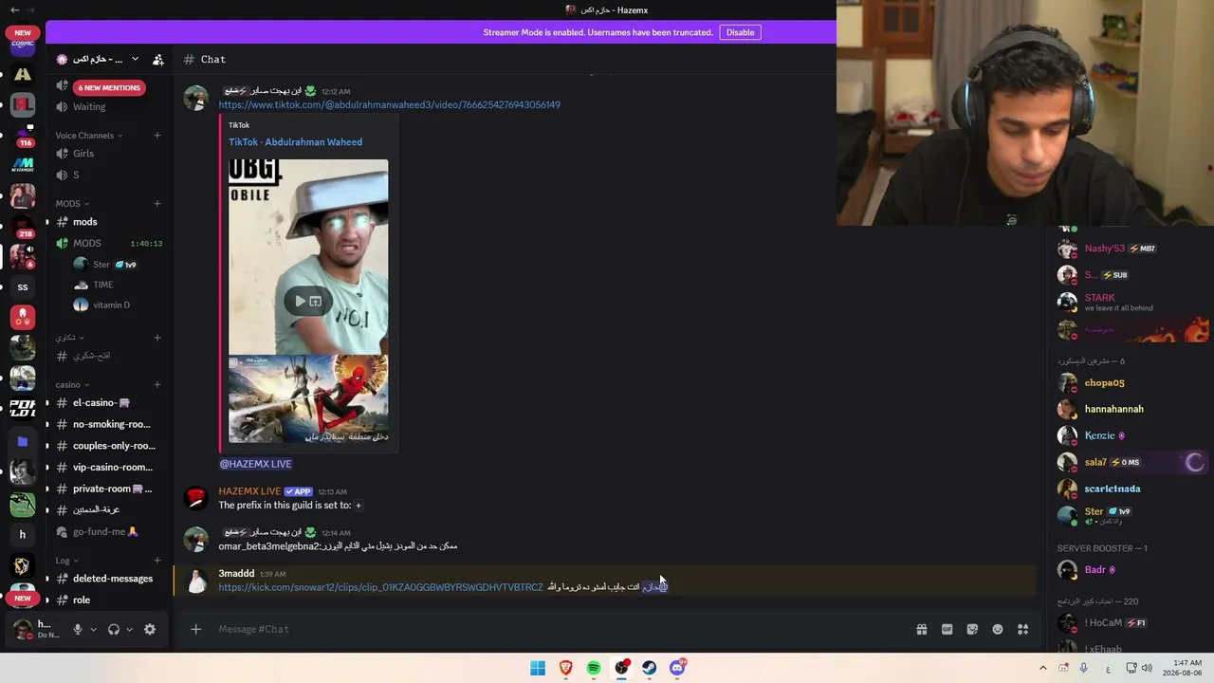Open the red helmet server icon
Image resolution: width=1214 pixels, height=683 pixels.
click(x=23, y=318)
